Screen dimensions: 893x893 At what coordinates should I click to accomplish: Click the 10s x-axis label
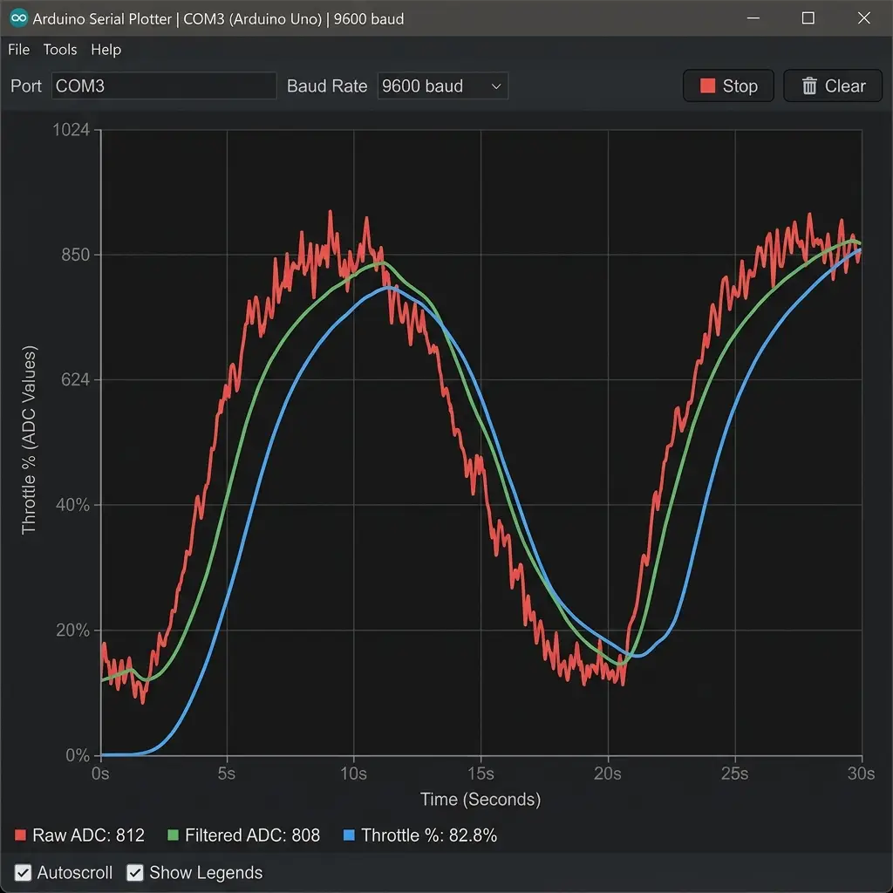(354, 774)
